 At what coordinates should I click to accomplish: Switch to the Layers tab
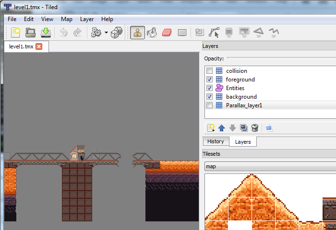coord(243,142)
